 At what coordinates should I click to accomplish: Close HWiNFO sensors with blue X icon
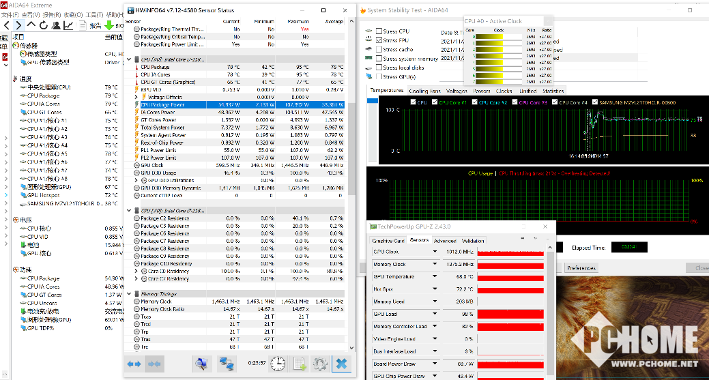point(342,364)
